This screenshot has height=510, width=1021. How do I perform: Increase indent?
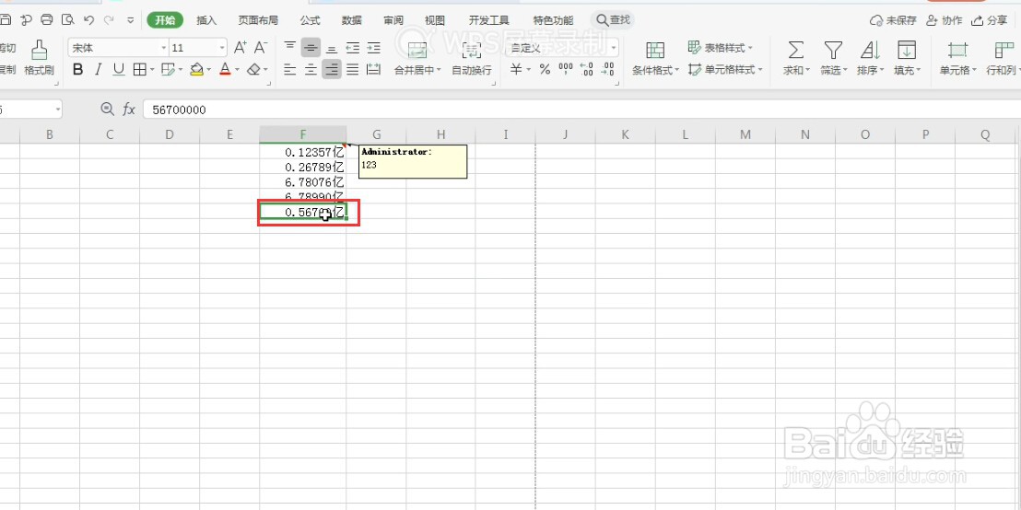(374, 48)
